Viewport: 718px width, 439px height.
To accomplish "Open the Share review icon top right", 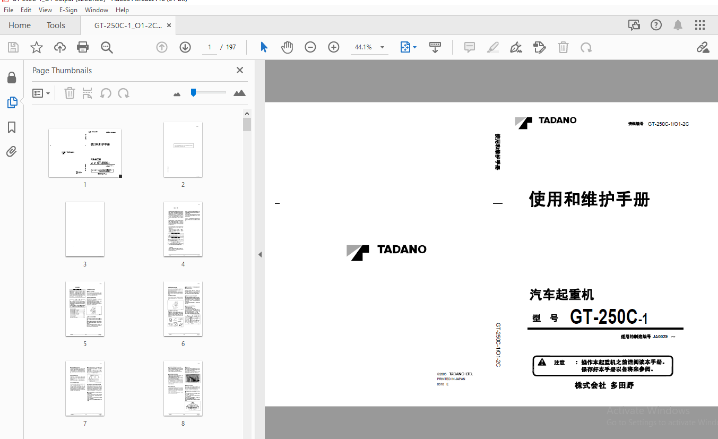I will pos(634,25).
